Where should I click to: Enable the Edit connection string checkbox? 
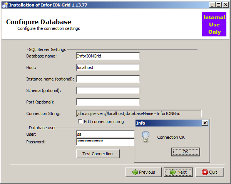tap(80, 122)
